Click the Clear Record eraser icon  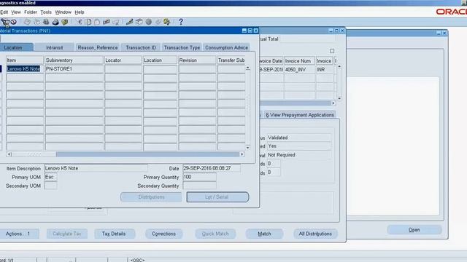point(107,22)
